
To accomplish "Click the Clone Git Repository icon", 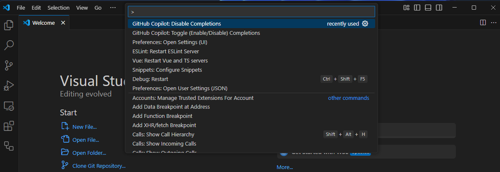I will click(x=65, y=165).
